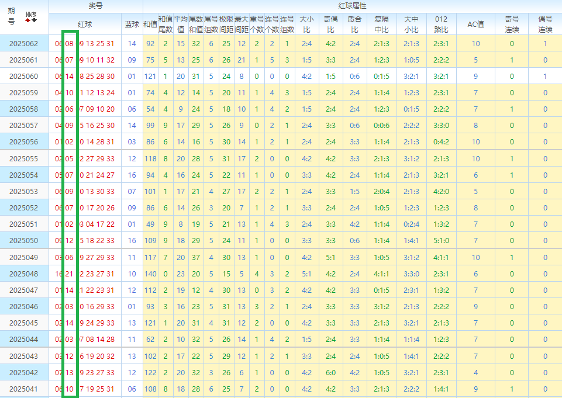Click AC值 cell for issue 2025042

[475, 372]
